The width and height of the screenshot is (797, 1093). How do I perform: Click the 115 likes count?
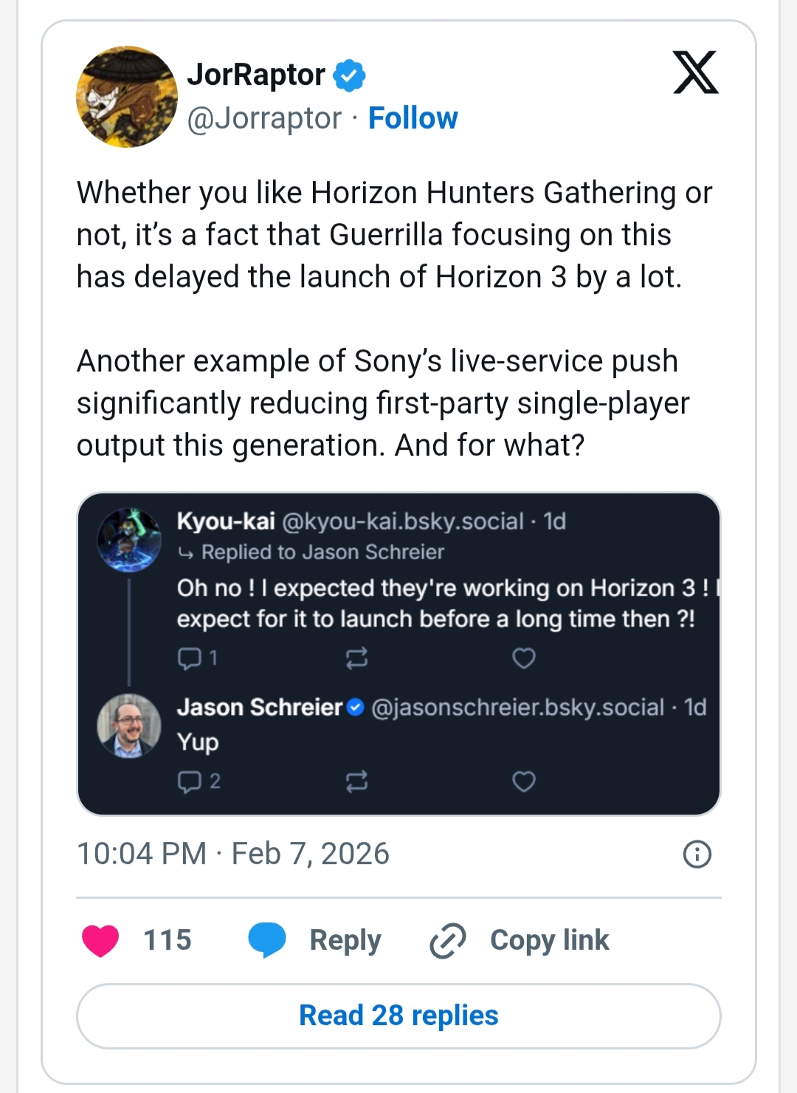click(168, 940)
